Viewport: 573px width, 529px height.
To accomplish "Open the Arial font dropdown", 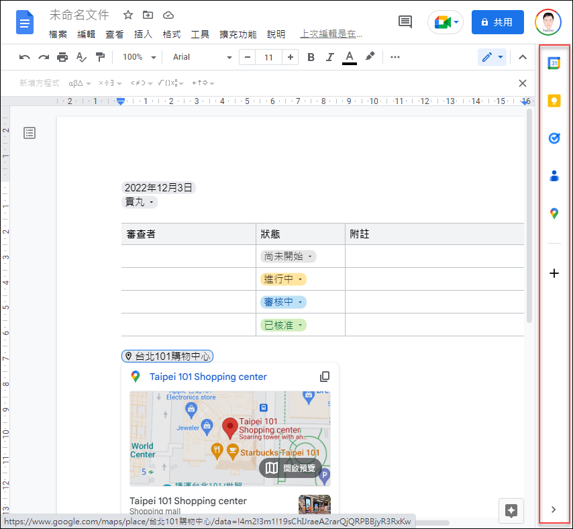I will [x=201, y=57].
